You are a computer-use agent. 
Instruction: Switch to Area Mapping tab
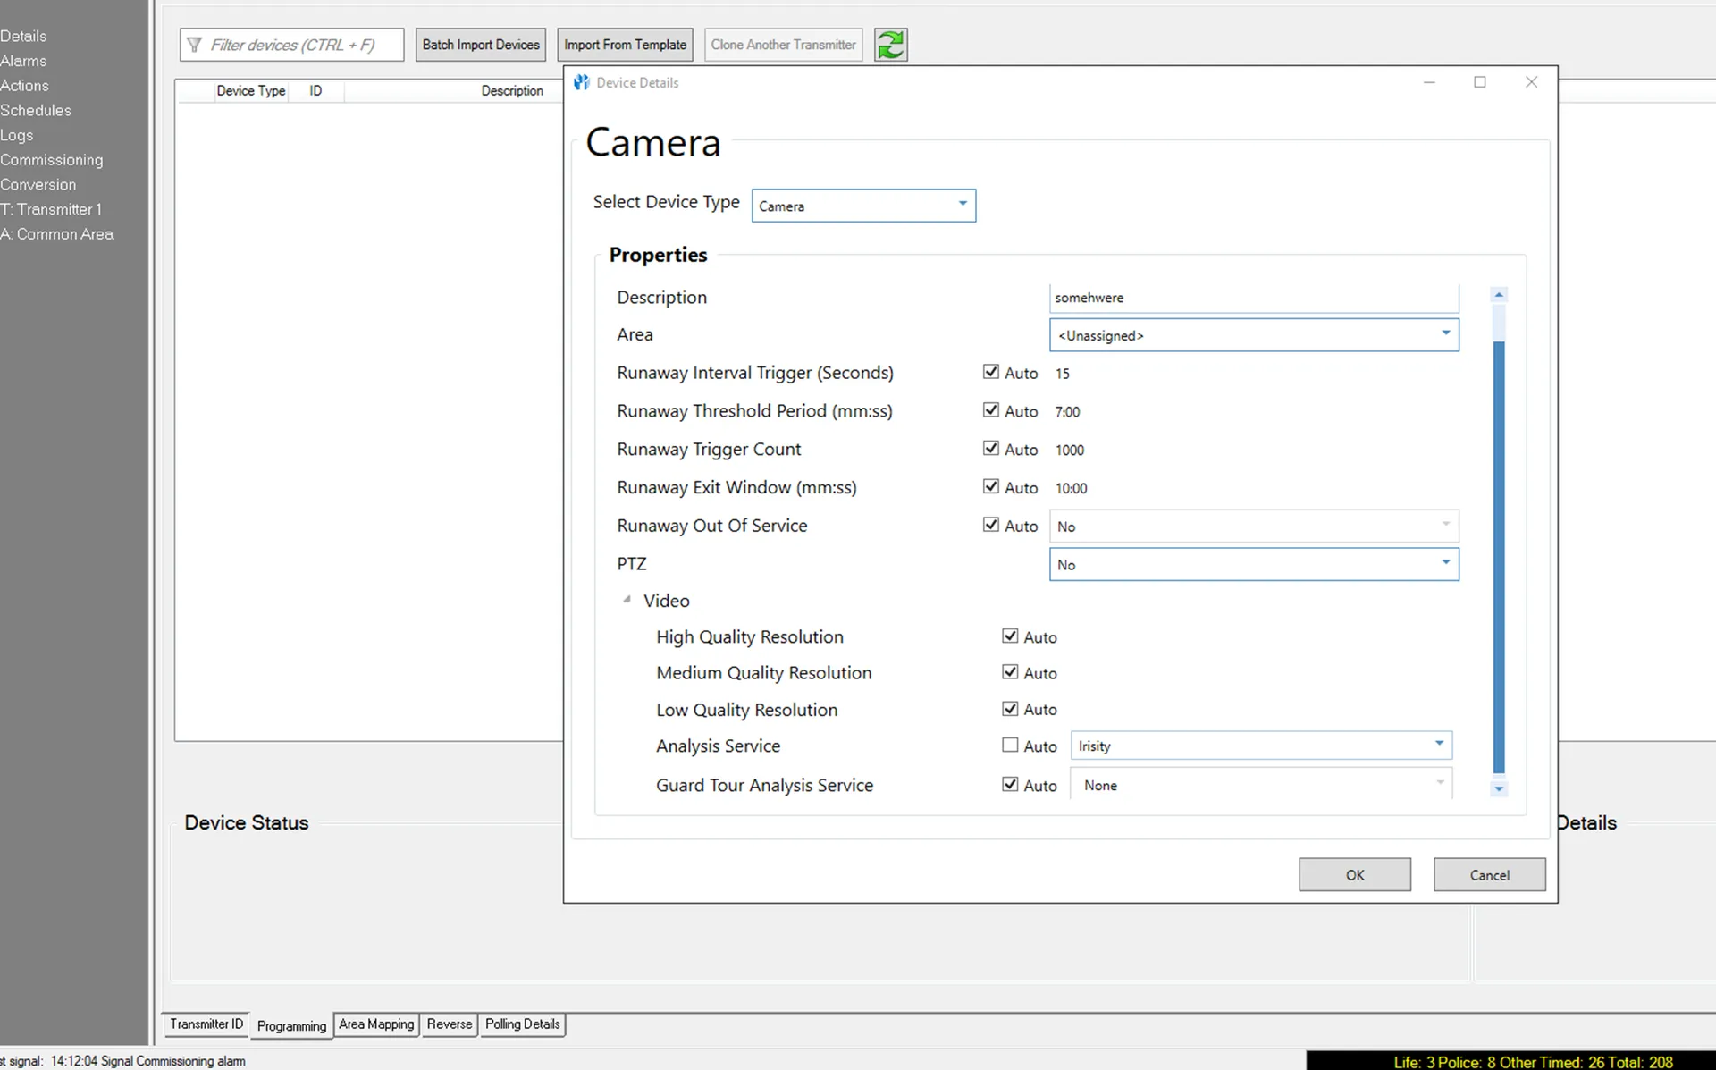pos(376,1024)
